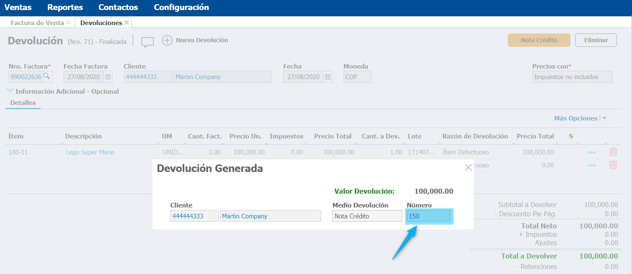Open the Fecha calendar picker icon
The width and height of the screenshot is (632, 274).
[328, 77]
